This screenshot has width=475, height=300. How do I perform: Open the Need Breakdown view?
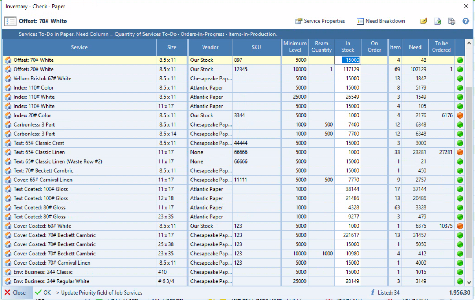[381, 21]
